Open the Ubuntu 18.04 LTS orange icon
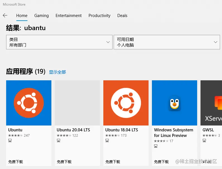 coord(126,103)
